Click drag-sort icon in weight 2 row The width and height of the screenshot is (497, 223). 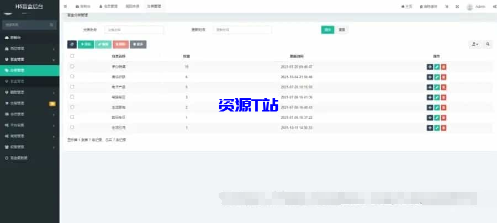(x=430, y=108)
